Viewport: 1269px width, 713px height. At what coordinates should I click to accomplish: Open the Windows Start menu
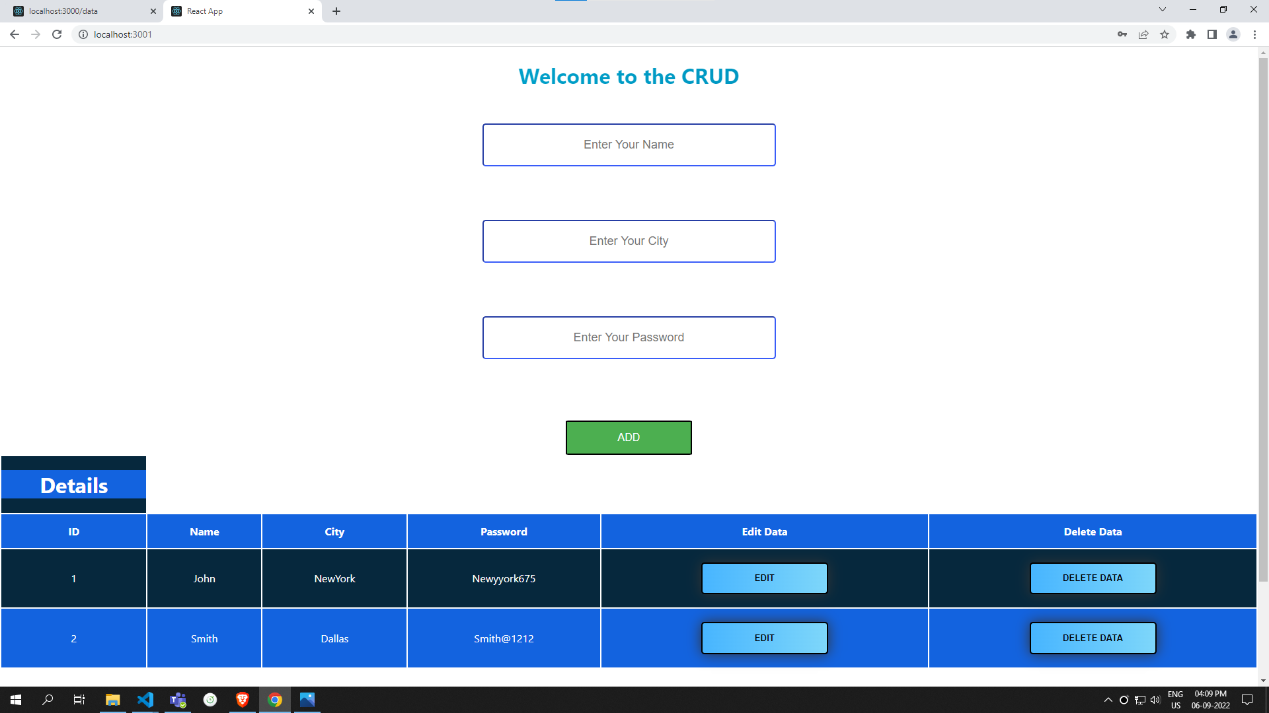point(15,700)
